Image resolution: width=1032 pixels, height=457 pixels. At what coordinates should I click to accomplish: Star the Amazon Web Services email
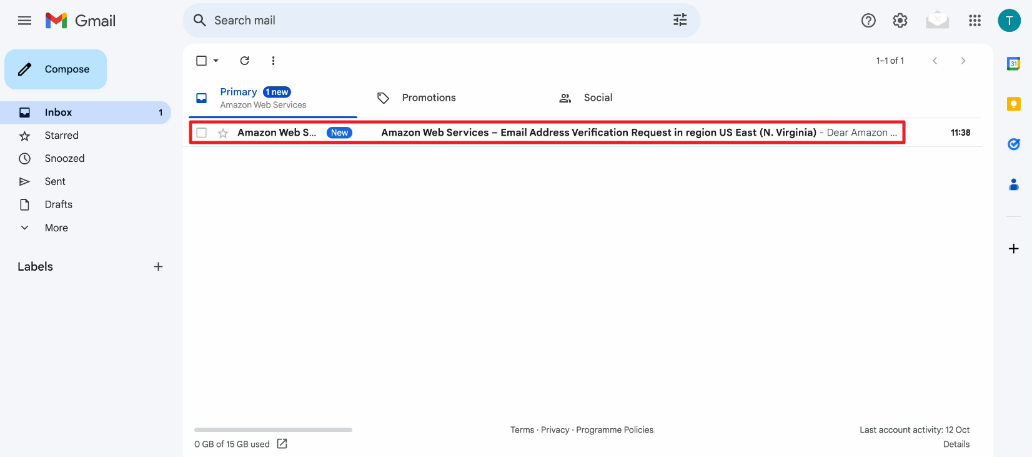(x=223, y=133)
